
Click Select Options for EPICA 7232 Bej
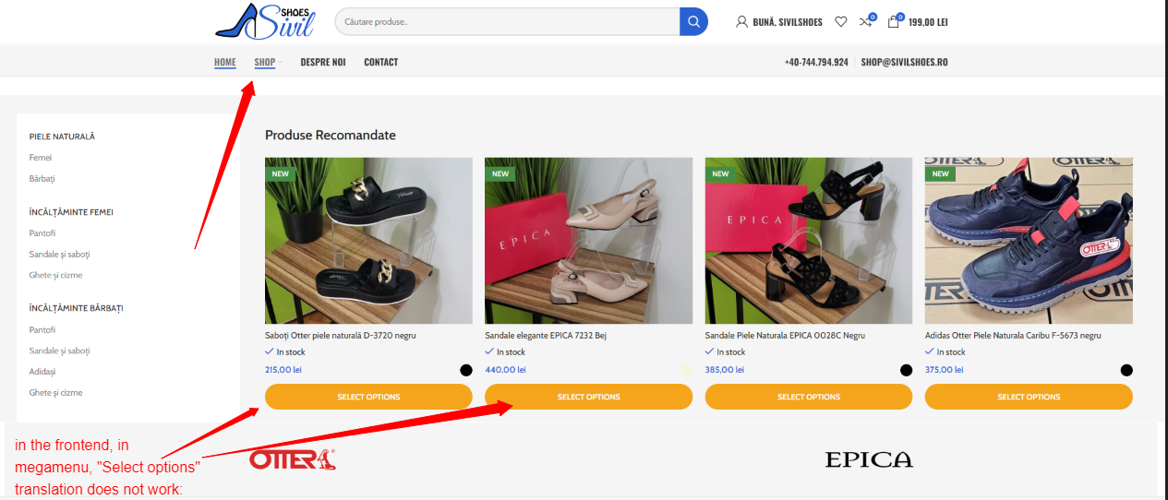click(x=588, y=397)
